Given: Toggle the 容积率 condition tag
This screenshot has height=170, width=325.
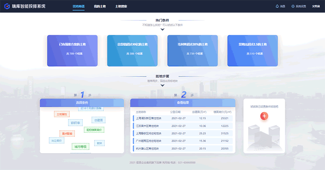Looking at the screenshot, I should pos(75,123).
